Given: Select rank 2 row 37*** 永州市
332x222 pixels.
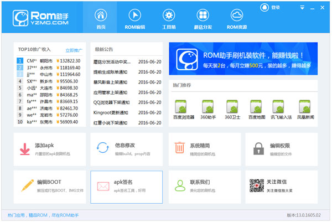Looking at the screenshot, I should 49,68.
